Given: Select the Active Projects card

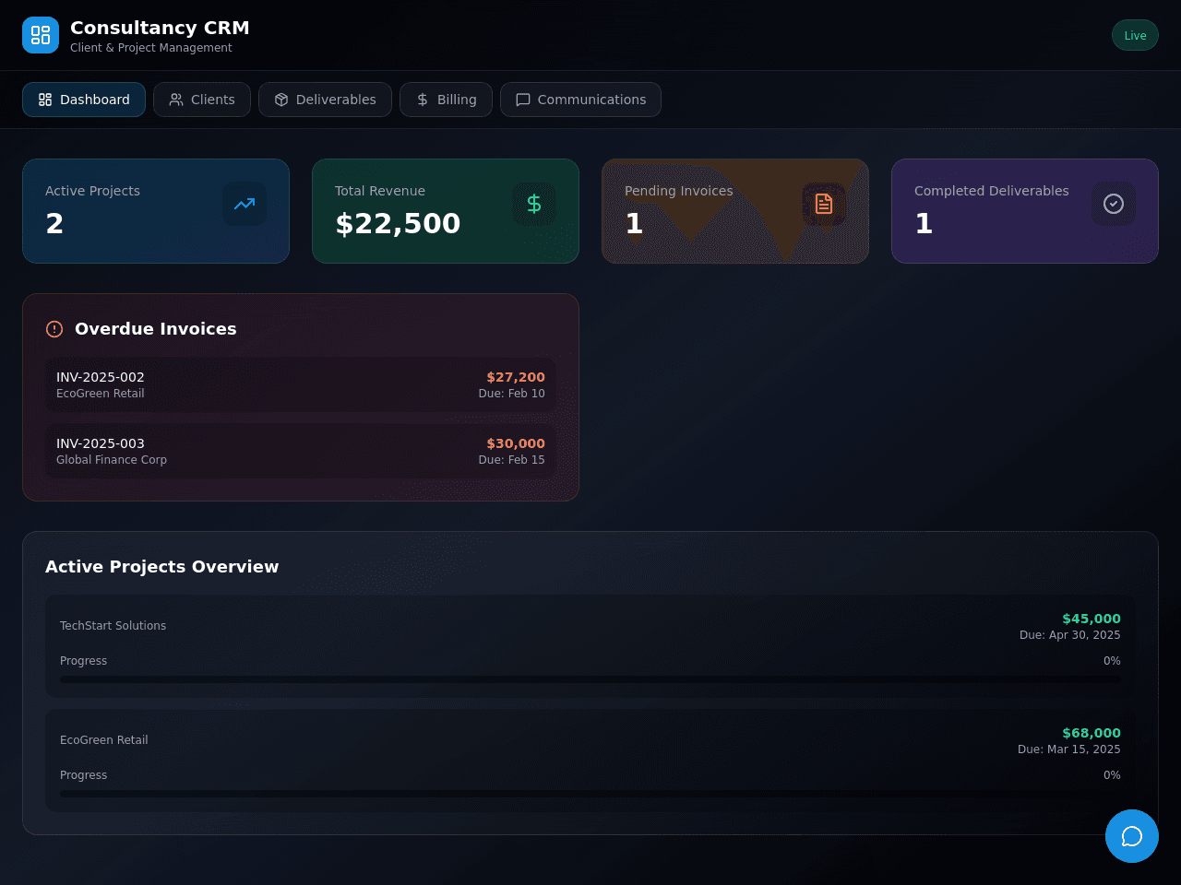Looking at the screenshot, I should pyautogui.click(x=156, y=211).
